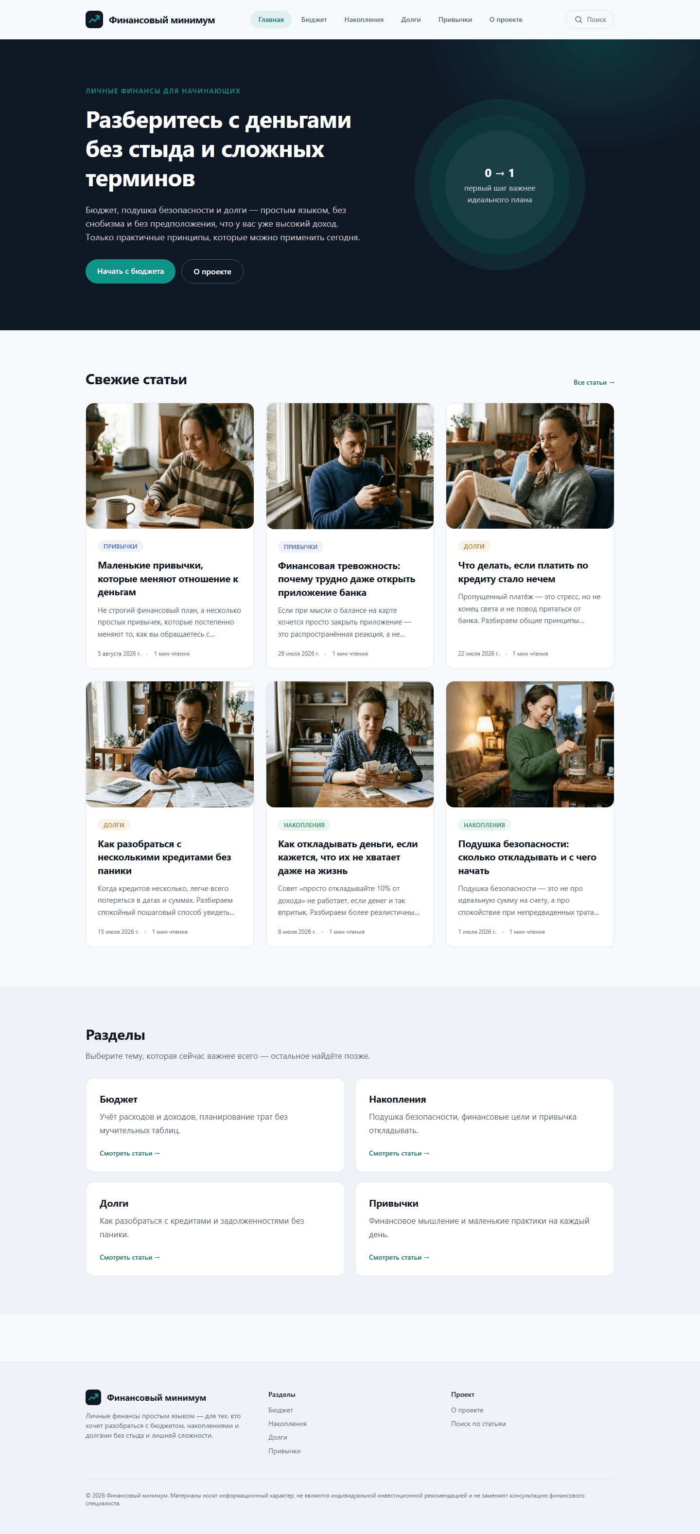Open footer Поиск по статьям link
The image size is (700, 1534).
pos(478,1424)
